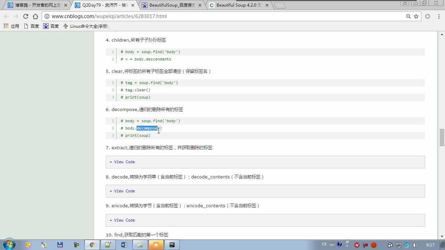
Task: Expand View Code under 9. encode
Action: (122, 220)
